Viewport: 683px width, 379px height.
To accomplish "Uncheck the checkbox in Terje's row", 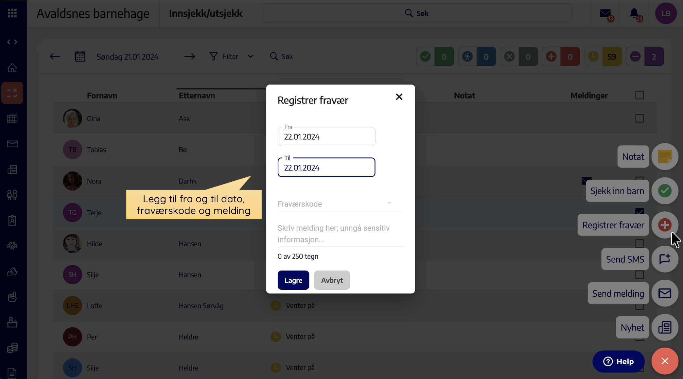I will click(639, 211).
